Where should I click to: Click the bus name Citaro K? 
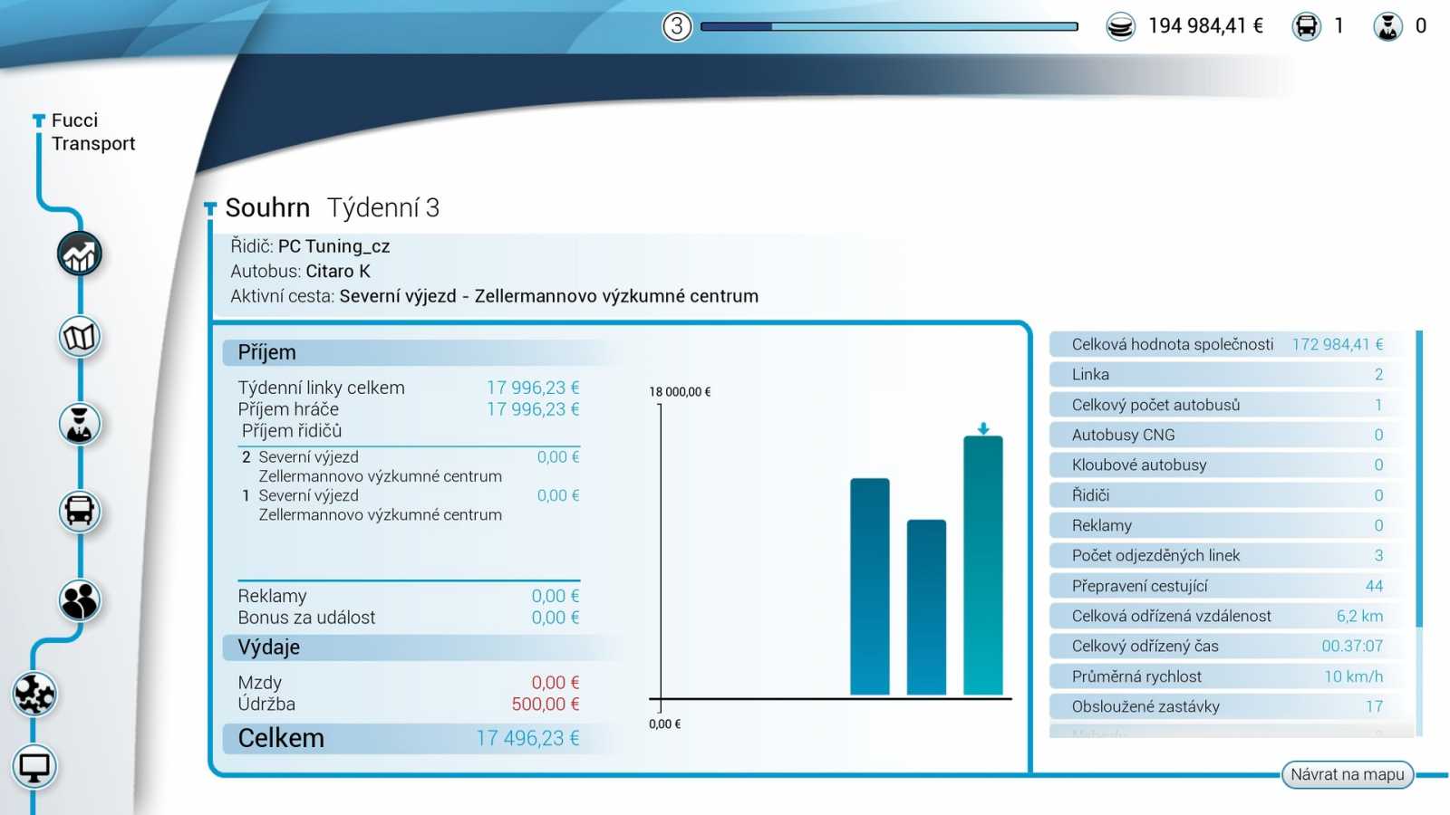[x=338, y=271]
